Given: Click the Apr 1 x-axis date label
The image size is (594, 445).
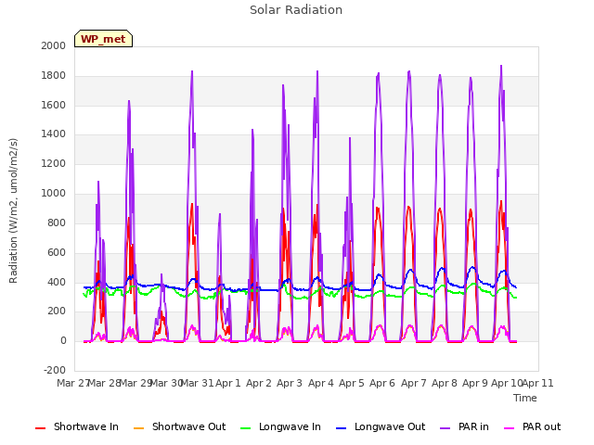Looking at the screenshot, I should (228, 383).
